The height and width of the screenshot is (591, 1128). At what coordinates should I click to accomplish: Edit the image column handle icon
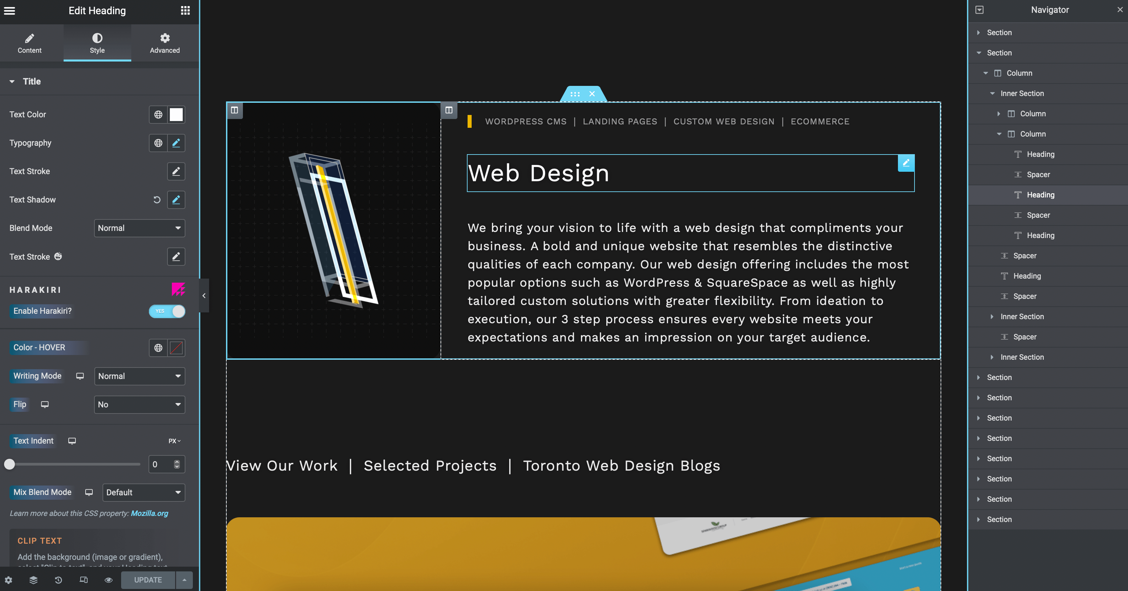pyautogui.click(x=235, y=110)
